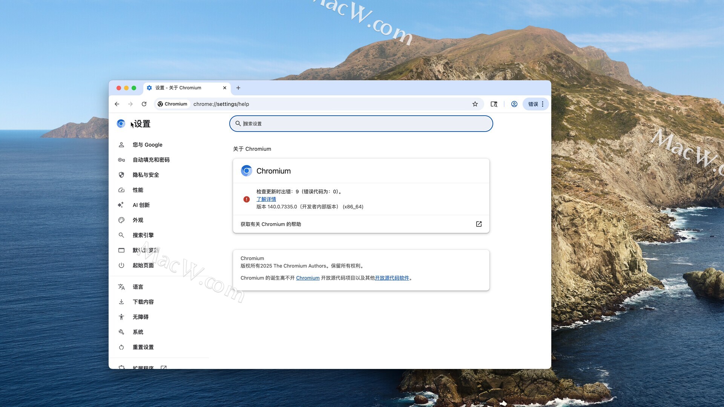
Task: Click the reset icon for 重置设置
Action: pyautogui.click(x=121, y=347)
